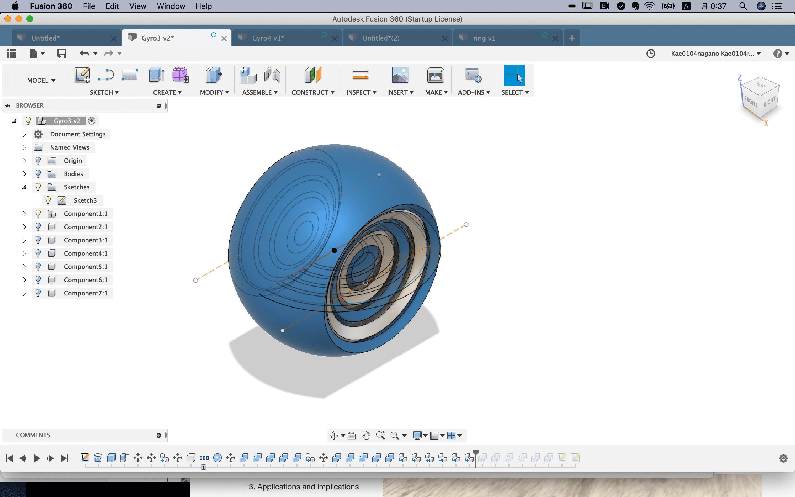The width and height of the screenshot is (795, 497).
Task: Toggle visibility of Component2:1
Action: 38,227
